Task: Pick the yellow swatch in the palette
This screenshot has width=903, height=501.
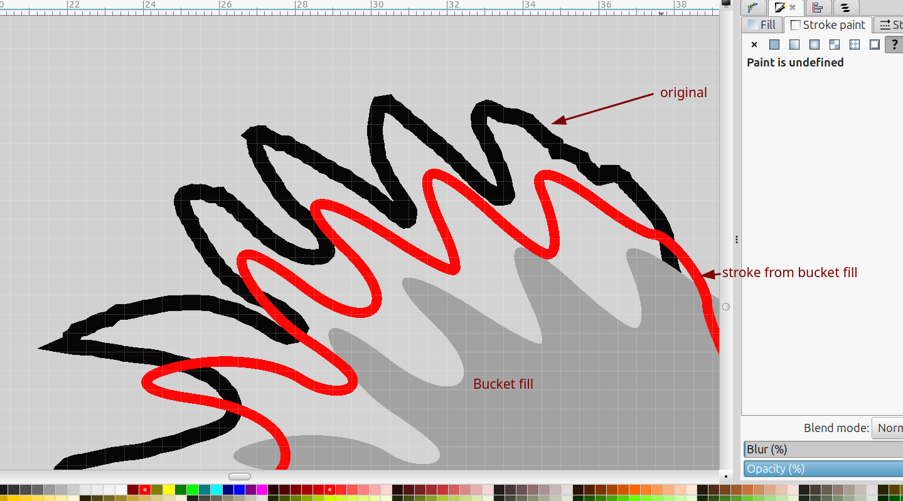Action: (168, 490)
